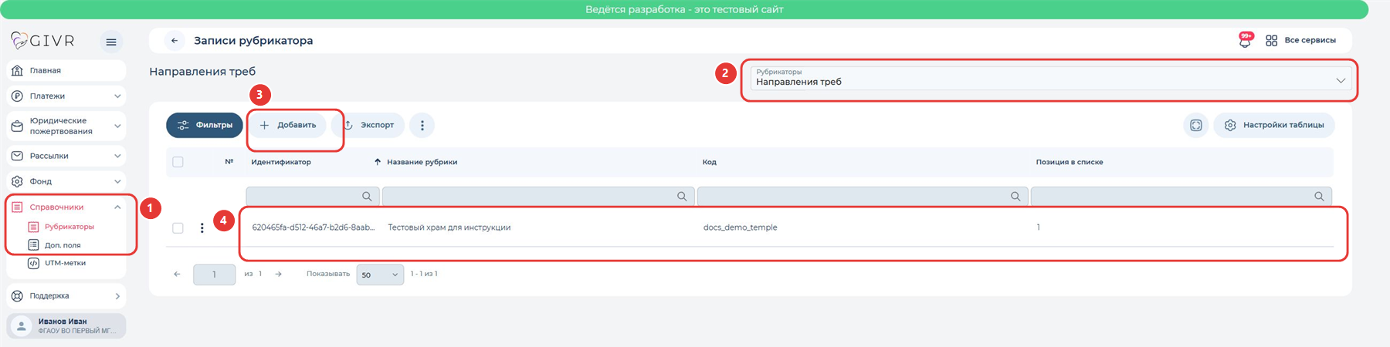Click the GIVR logo
Screen dimensions: 1390x347
[x=42, y=41]
